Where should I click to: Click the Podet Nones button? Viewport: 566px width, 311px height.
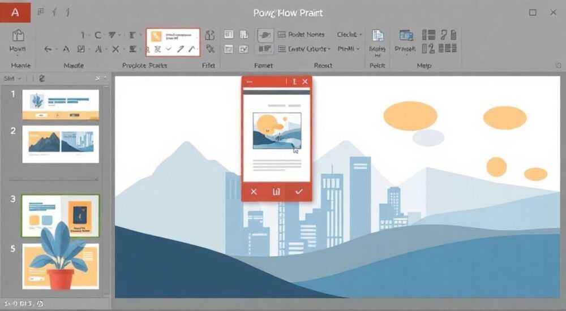(302, 34)
